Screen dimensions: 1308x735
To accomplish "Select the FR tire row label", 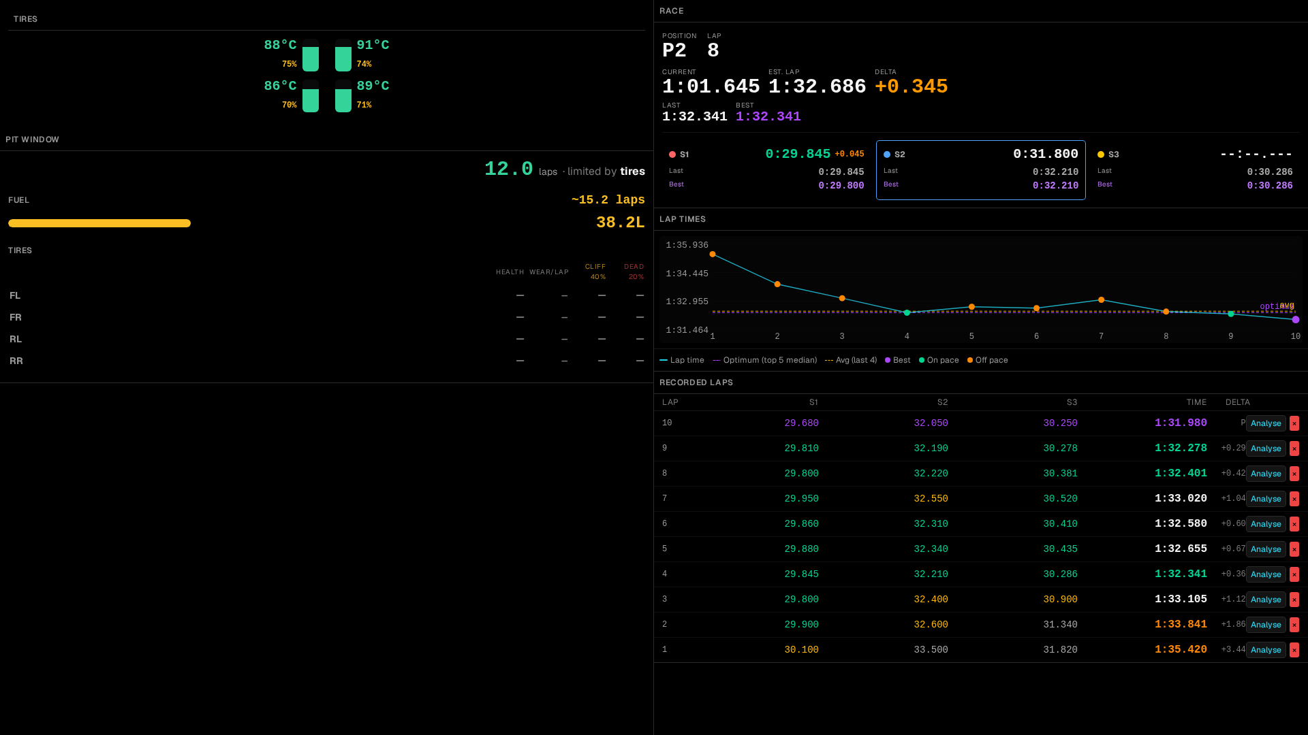I will [16, 317].
